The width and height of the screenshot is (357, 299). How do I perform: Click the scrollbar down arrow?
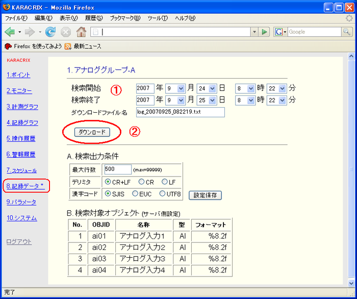tap(351, 283)
